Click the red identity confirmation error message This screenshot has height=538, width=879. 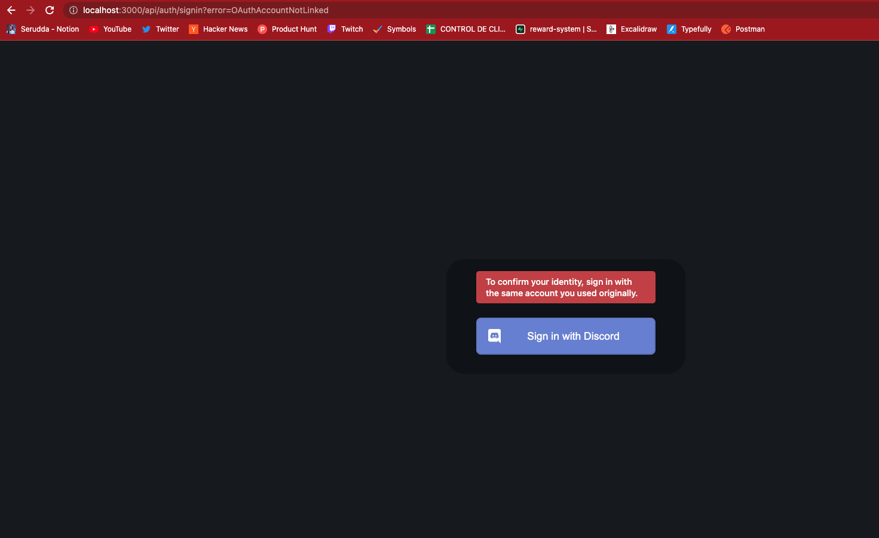565,287
